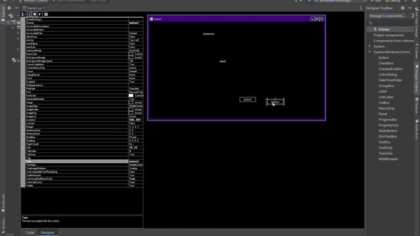Select the RadioButton component in toolbox
420x236 pixels.
[388, 131]
